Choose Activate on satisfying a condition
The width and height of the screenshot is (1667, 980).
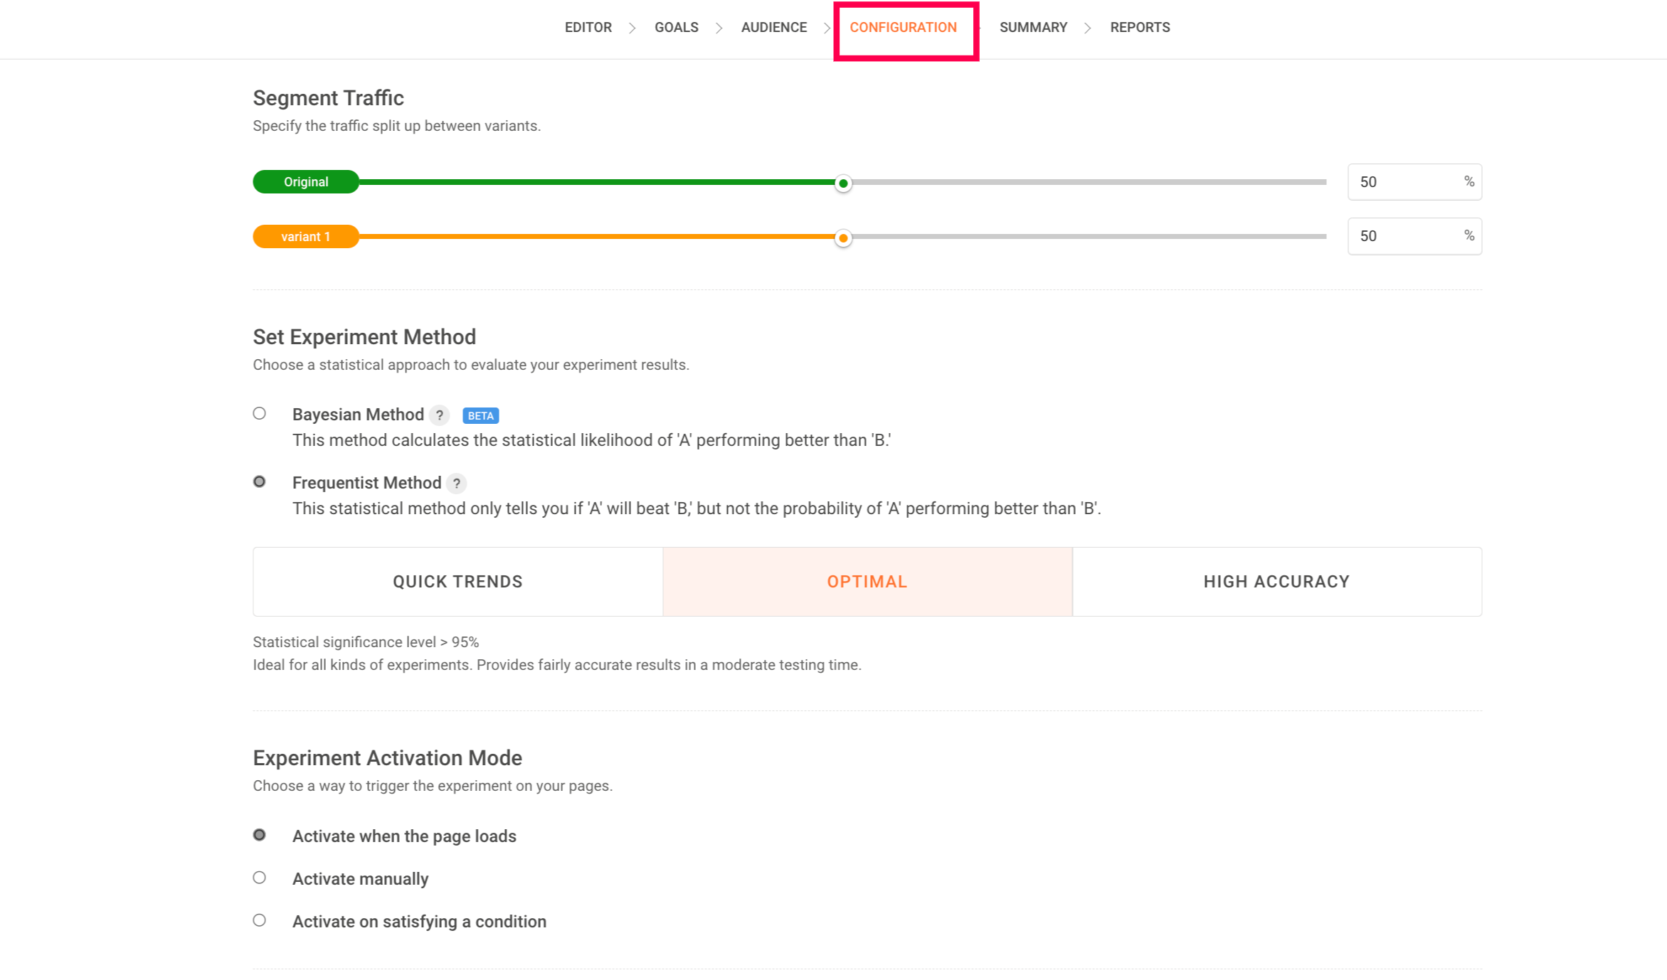(x=260, y=920)
